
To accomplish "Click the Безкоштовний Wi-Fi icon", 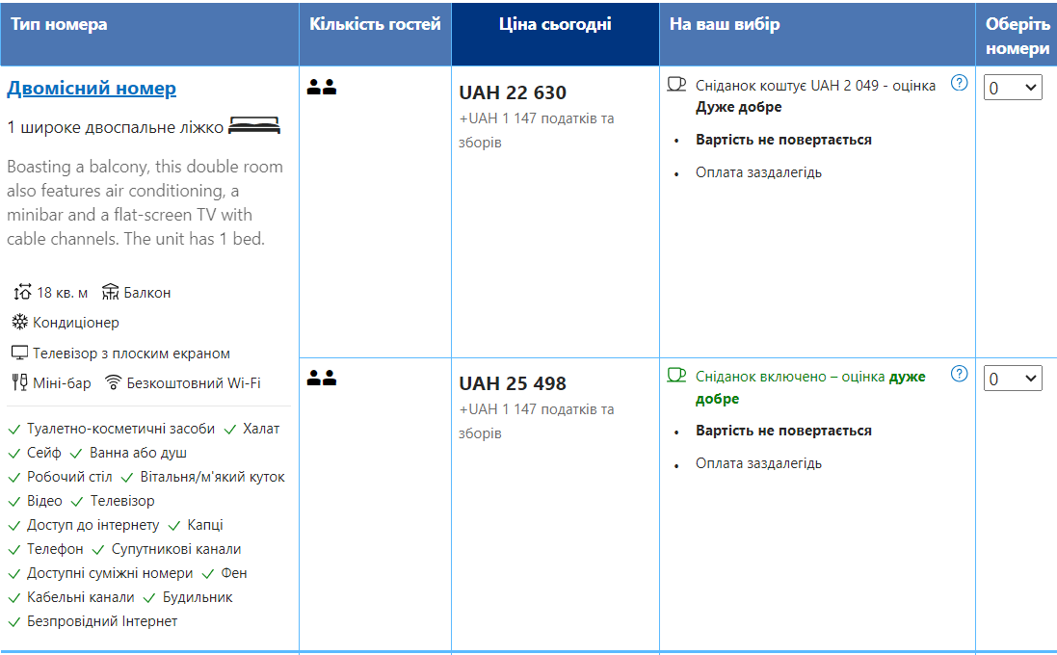I will 114,382.
